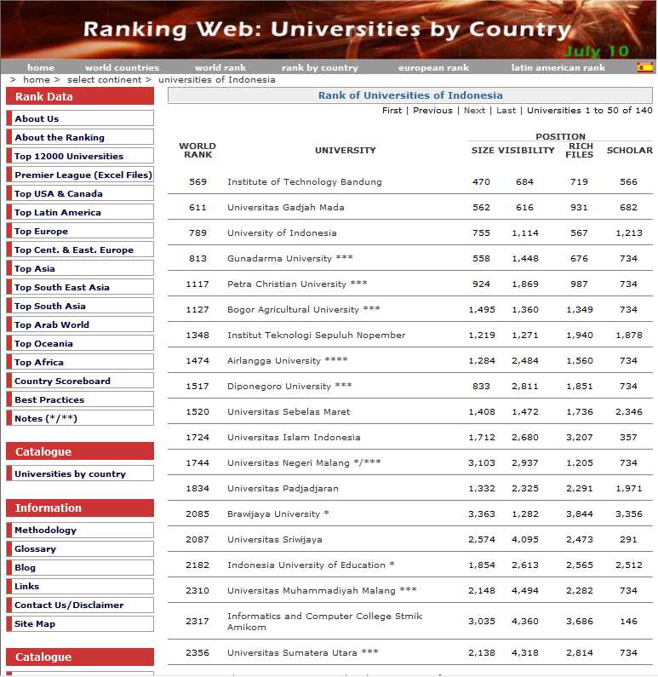Open Top Oceania ranking

tap(80, 343)
